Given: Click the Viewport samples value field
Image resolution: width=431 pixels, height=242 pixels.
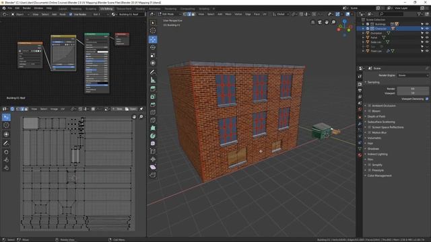Looking at the screenshot, I should (x=413, y=93).
